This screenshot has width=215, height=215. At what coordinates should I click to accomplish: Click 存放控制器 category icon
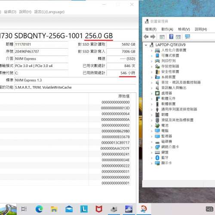click(157, 66)
